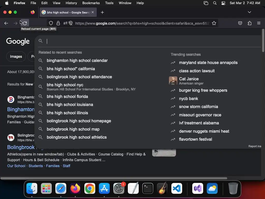
Task: Choose suggestion bolingbrook high school athletics
Action: pos(77,137)
